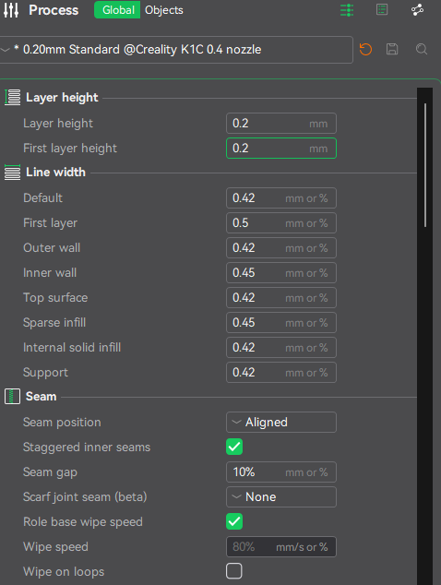This screenshot has width=441, height=585.
Task: Save the current process preset
Action: click(x=392, y=49)
